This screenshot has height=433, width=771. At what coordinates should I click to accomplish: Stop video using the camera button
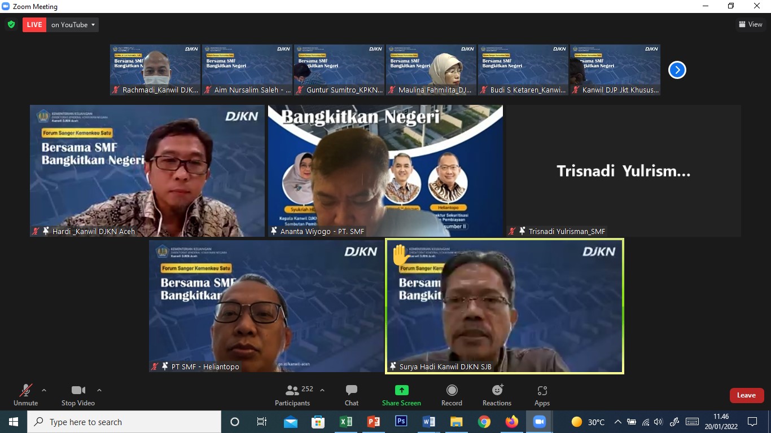pos(78,395)
